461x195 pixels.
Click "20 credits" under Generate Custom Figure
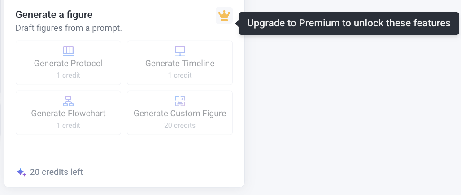point(180,126)
